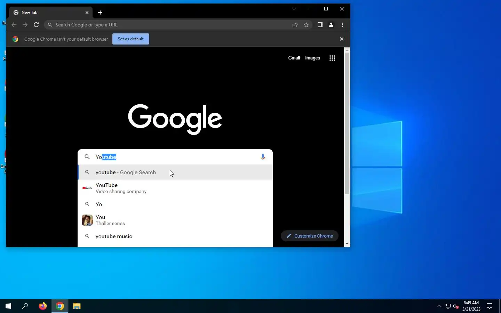Open the Chrome profile icon
The image size is (501, 313).
(331, 25)
